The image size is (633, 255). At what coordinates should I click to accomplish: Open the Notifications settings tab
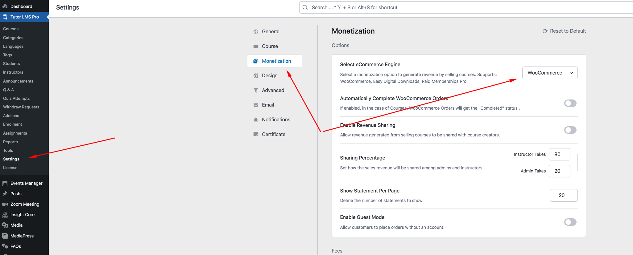[x=275, y=119]
